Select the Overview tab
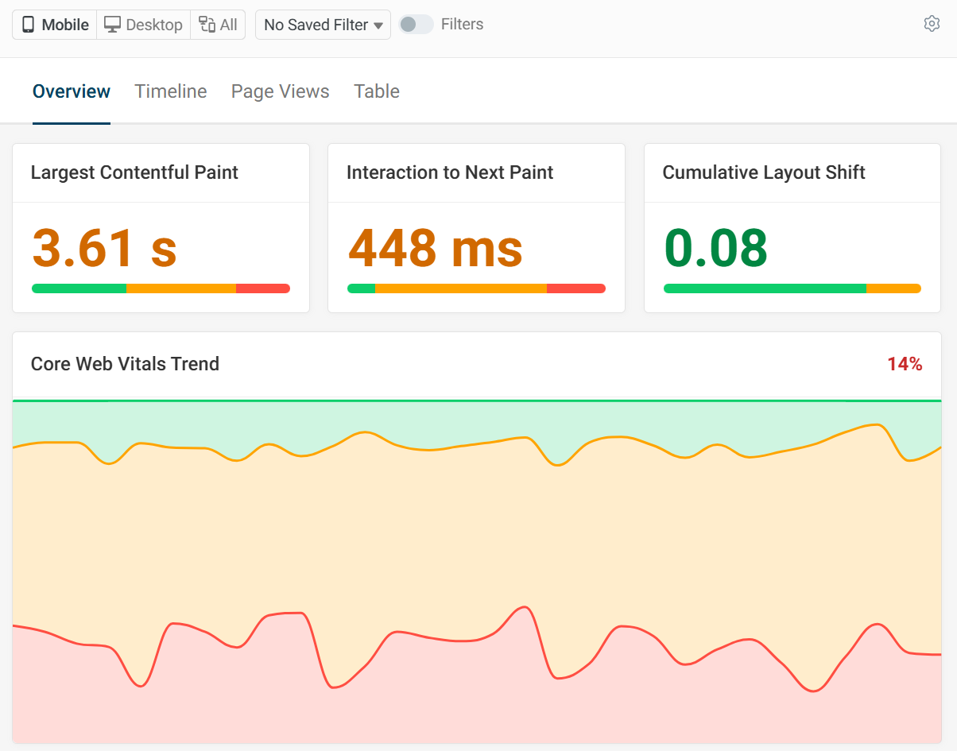This screenshot has height=751, width=957. tap(71, 91)
